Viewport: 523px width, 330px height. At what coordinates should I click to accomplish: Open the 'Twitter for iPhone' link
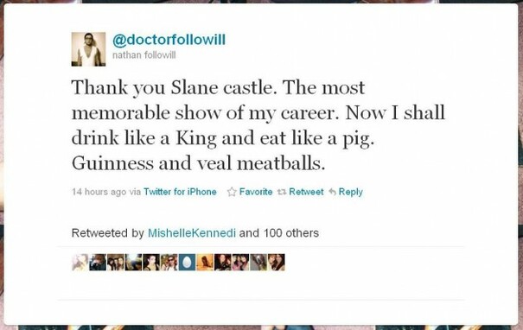pos(180,192)
